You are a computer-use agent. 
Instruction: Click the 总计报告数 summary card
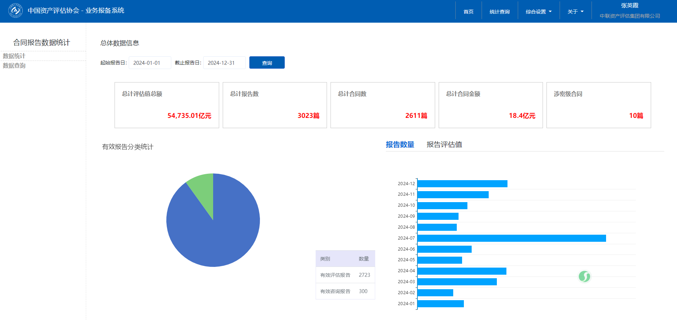pos(274,105)
